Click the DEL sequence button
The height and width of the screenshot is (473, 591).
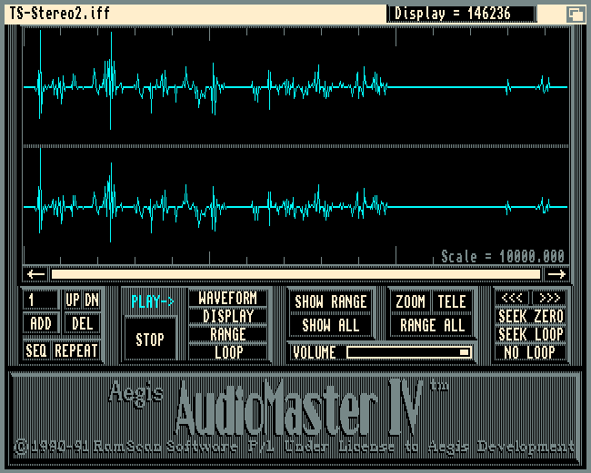pyautogui.click(x=82, y=323)
